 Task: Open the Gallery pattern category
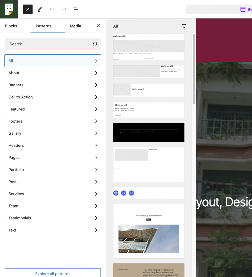(x=53, y=133)
